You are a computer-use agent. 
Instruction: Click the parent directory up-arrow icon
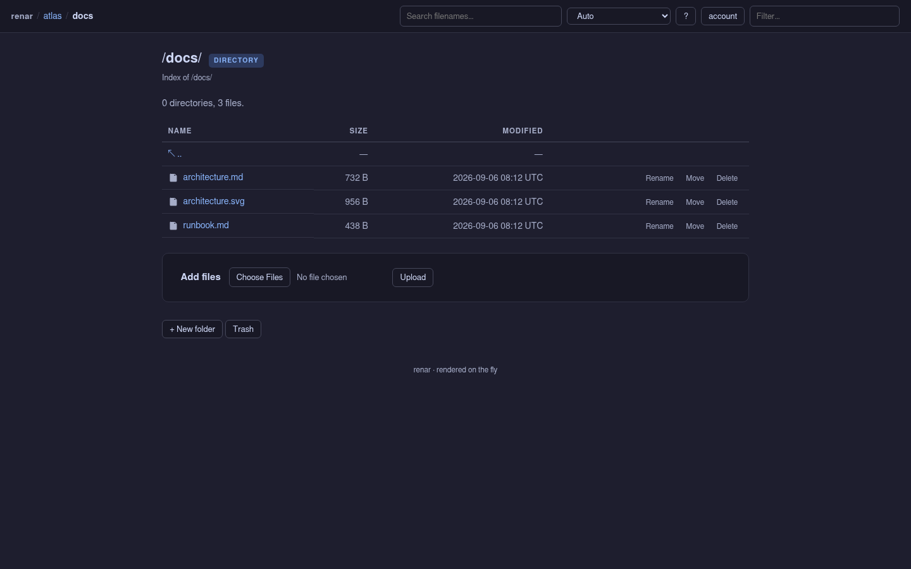171,154
